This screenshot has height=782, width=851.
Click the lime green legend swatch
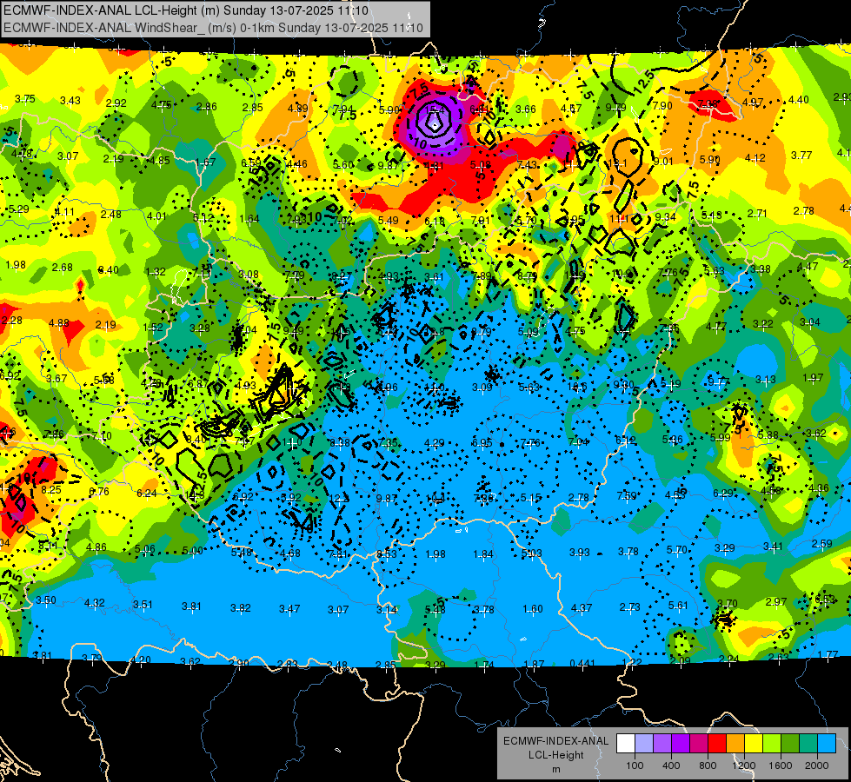pyautogui.click(x=771, y=744)
